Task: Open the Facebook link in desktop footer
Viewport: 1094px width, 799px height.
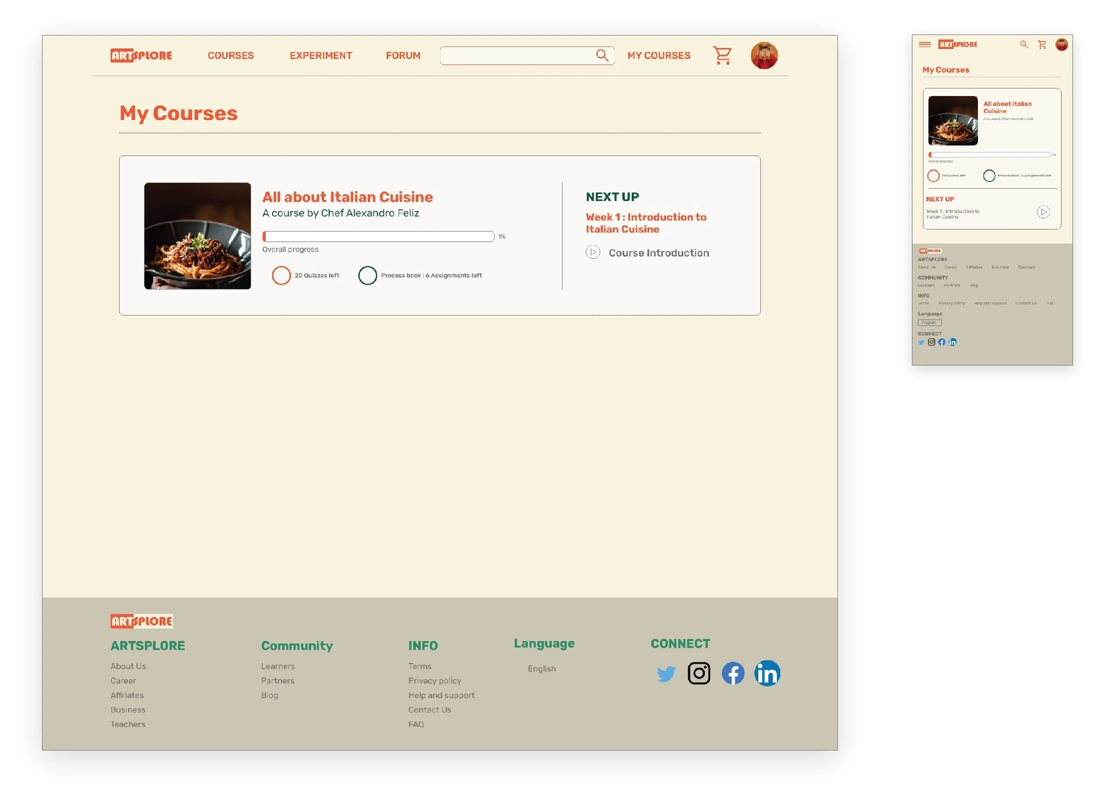Action: coord(732,673)
